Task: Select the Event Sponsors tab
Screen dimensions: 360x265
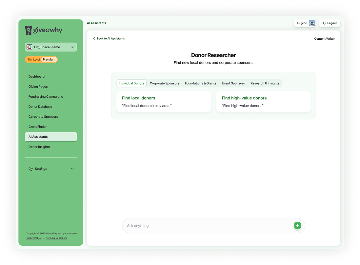Action: (233, 83)
